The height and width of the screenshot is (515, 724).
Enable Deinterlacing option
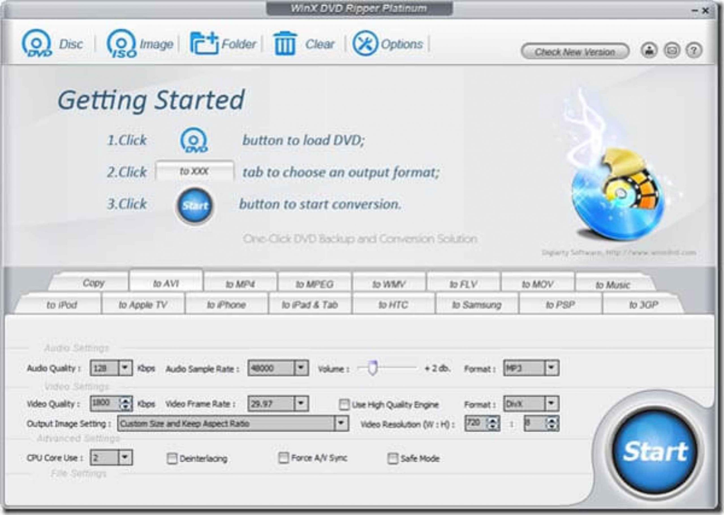point(173,458)
